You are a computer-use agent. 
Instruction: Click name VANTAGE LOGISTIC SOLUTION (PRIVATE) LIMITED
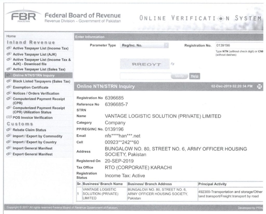pyautogui.click(x=163, y=116)
